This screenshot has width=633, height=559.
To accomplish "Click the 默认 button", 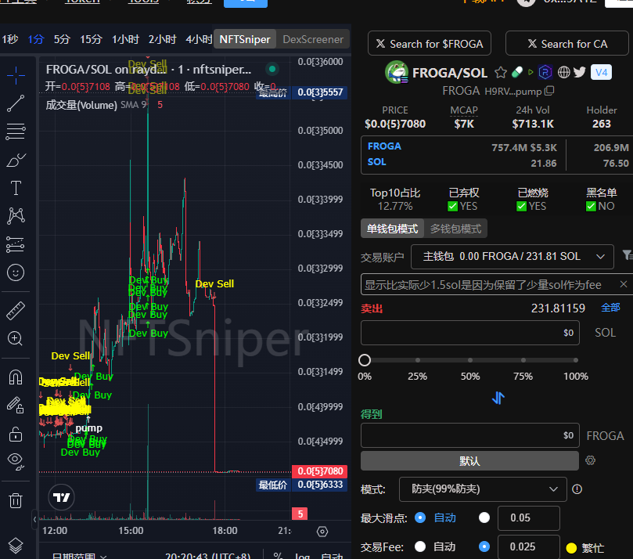I will coord(469,461).
